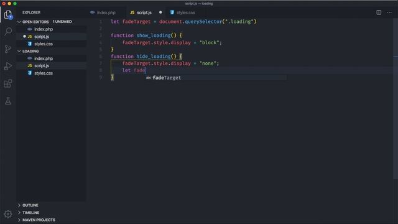Click the editor vertical scrollbar
The height and width of the screenshot is (224, 398).
tap(396, 99)
